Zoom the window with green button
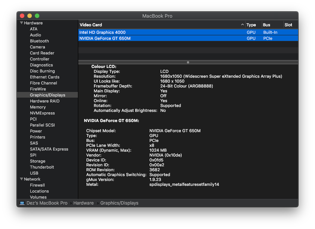The image size is (315, 229). tap(37, 16)
